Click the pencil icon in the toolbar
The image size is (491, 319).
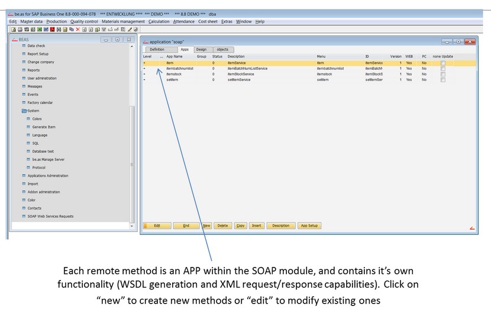coord(130,29)
